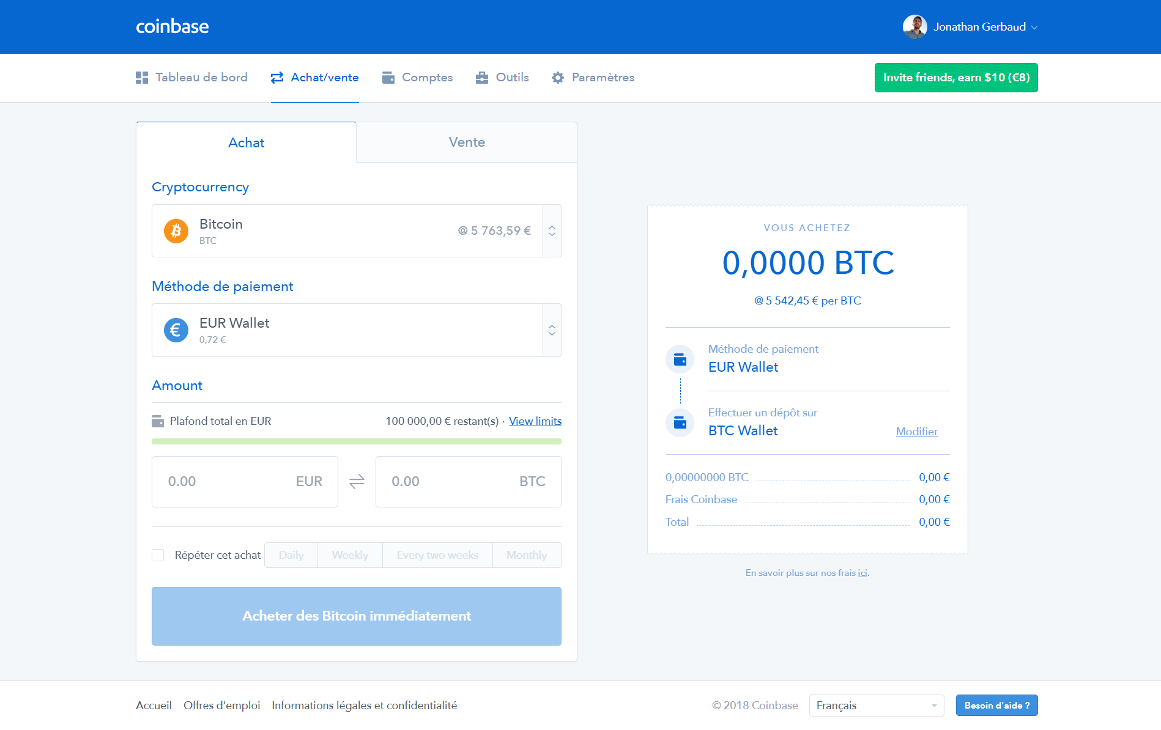
Task: Click the wallet icon next to Méthode de paiement summary
Action: pyautogui.click(x=680, y=359)
